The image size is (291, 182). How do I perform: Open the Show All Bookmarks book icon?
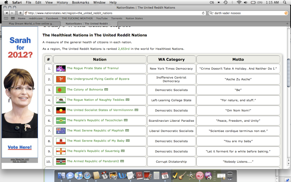point(6,18)
